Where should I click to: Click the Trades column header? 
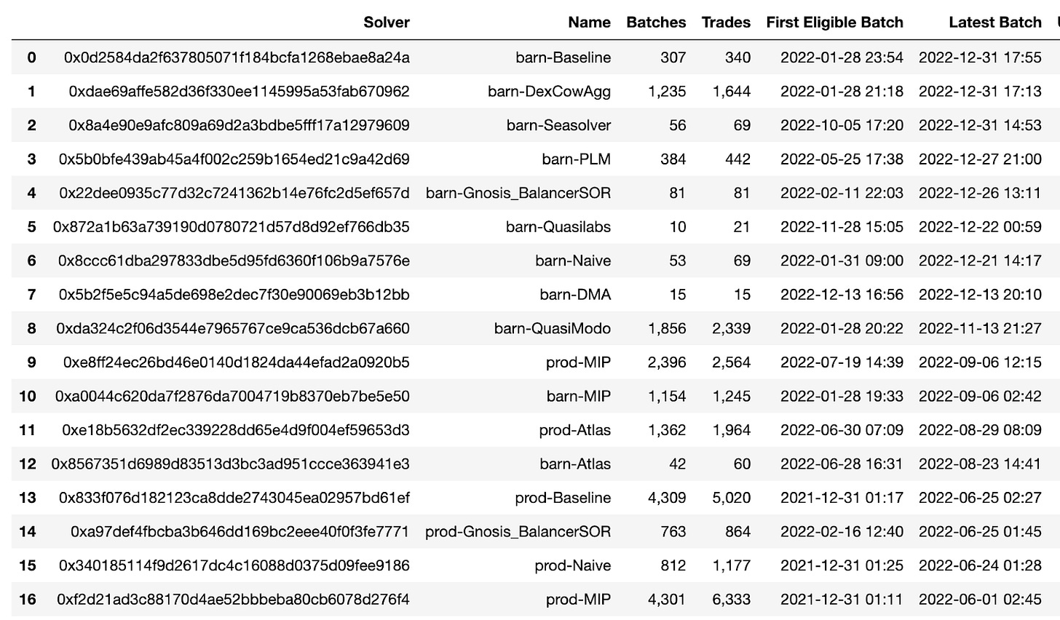[x=726, y=23]
